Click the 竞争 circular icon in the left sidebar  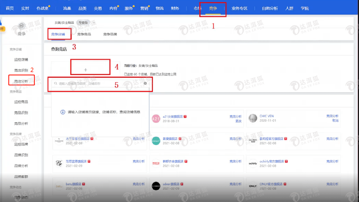[22, 26]
